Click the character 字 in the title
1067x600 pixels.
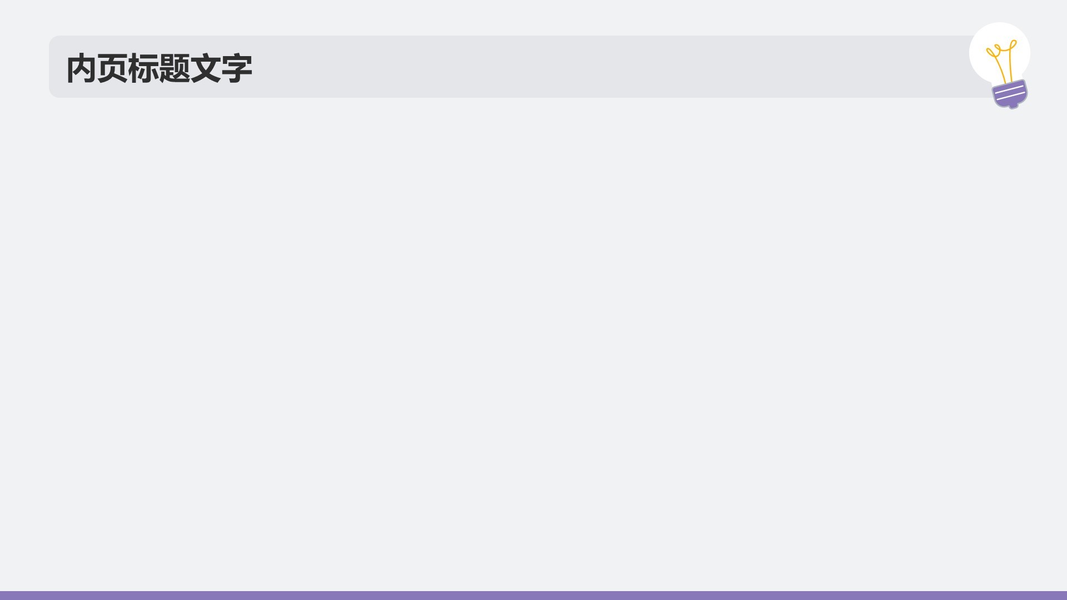(237, 68)
